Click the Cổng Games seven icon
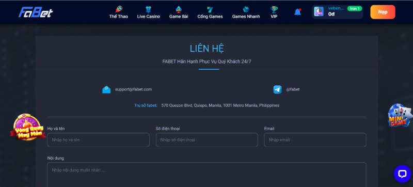The image size is (413, 187). tap(210, 9)
